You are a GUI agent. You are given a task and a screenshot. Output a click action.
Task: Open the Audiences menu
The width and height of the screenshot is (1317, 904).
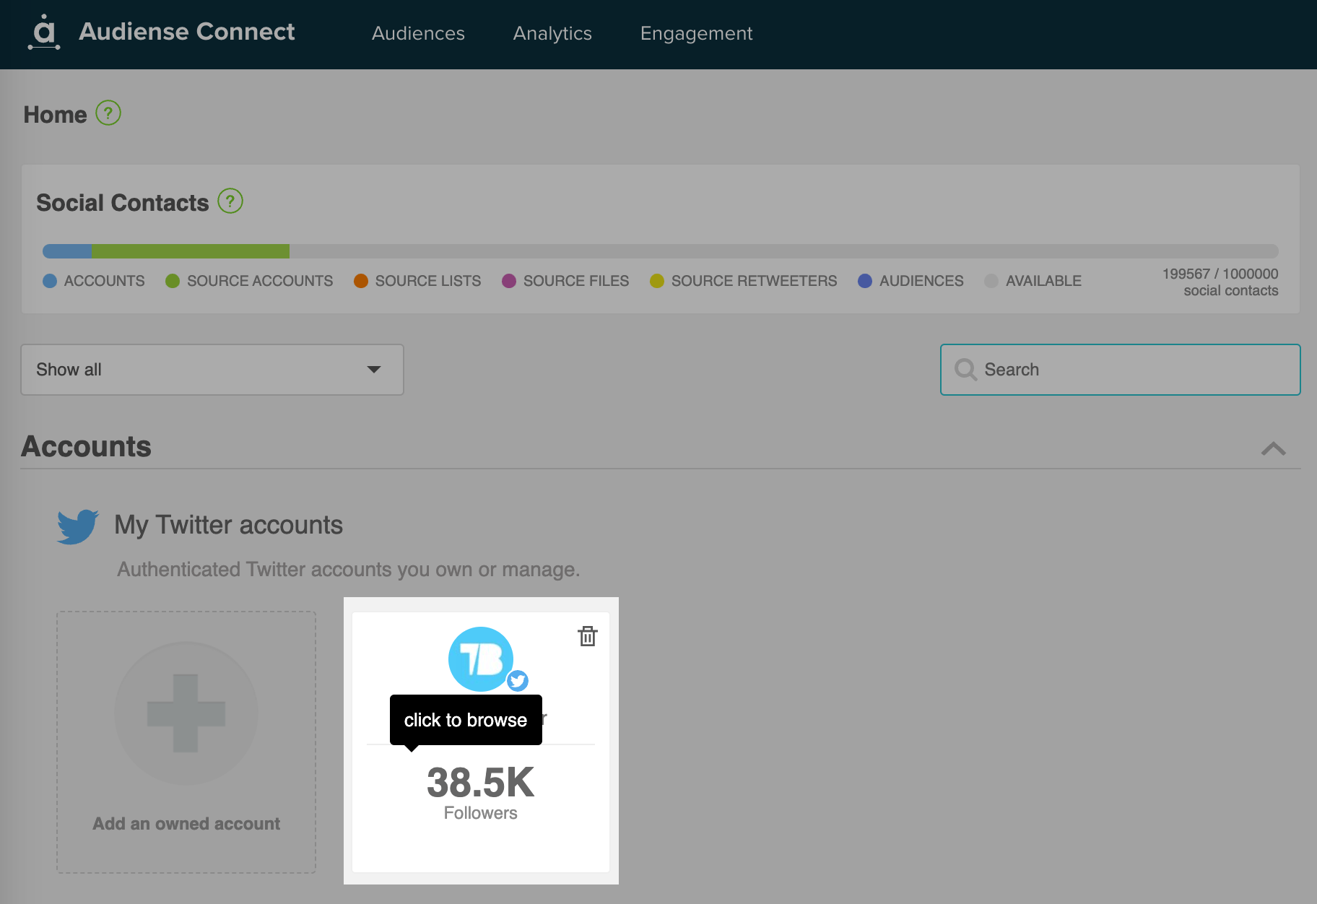[418, 33]
